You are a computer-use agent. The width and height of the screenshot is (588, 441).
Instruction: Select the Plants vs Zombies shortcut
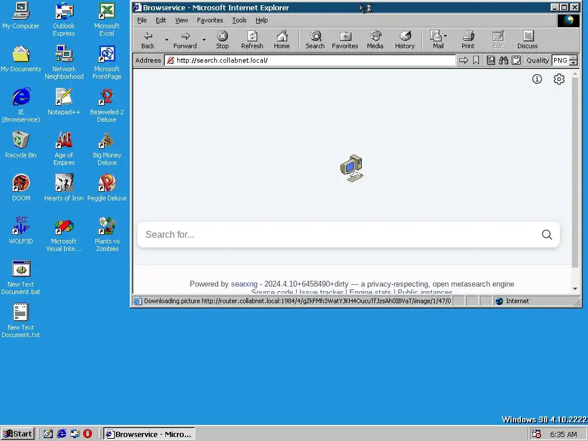107,235
